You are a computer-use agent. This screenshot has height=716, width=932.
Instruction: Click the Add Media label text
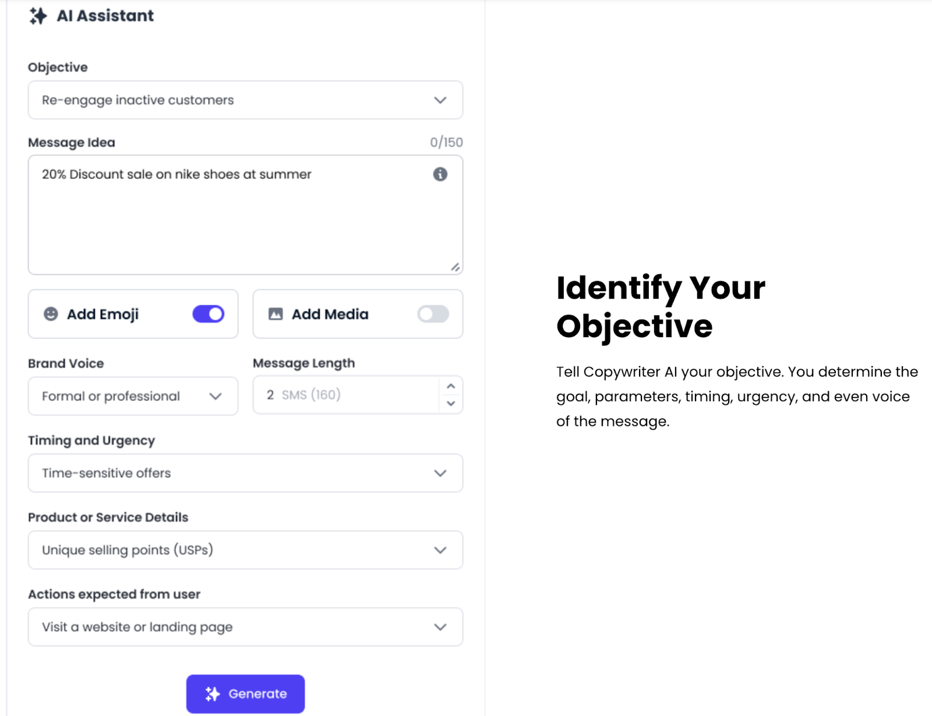tap(330, 314)
